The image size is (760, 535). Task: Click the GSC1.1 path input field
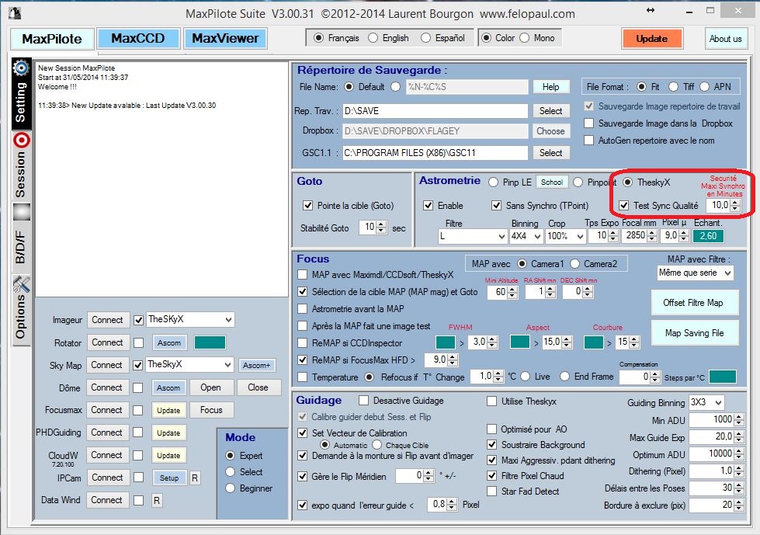tap(435, 153)
